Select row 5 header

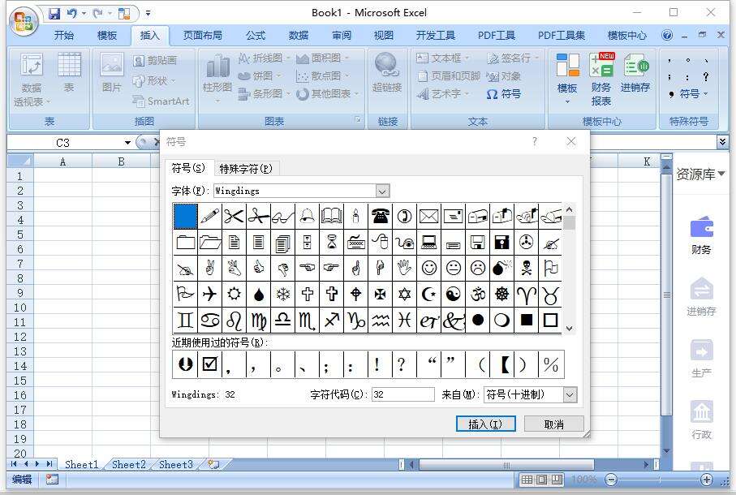coord(20,235)
